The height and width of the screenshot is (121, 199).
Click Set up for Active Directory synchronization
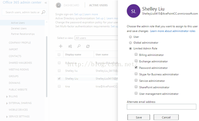99,18
